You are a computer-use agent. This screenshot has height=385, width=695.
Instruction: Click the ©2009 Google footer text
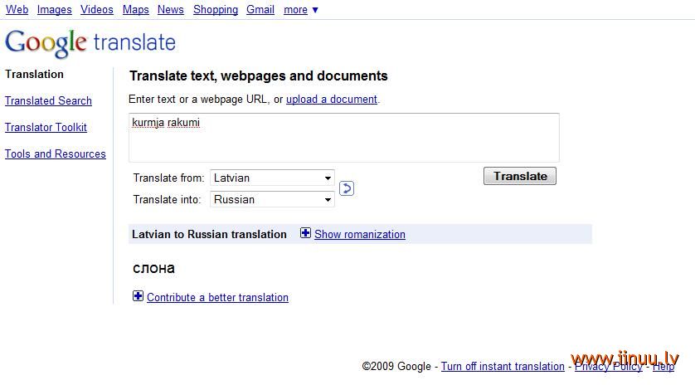click(x=396, y=367)
